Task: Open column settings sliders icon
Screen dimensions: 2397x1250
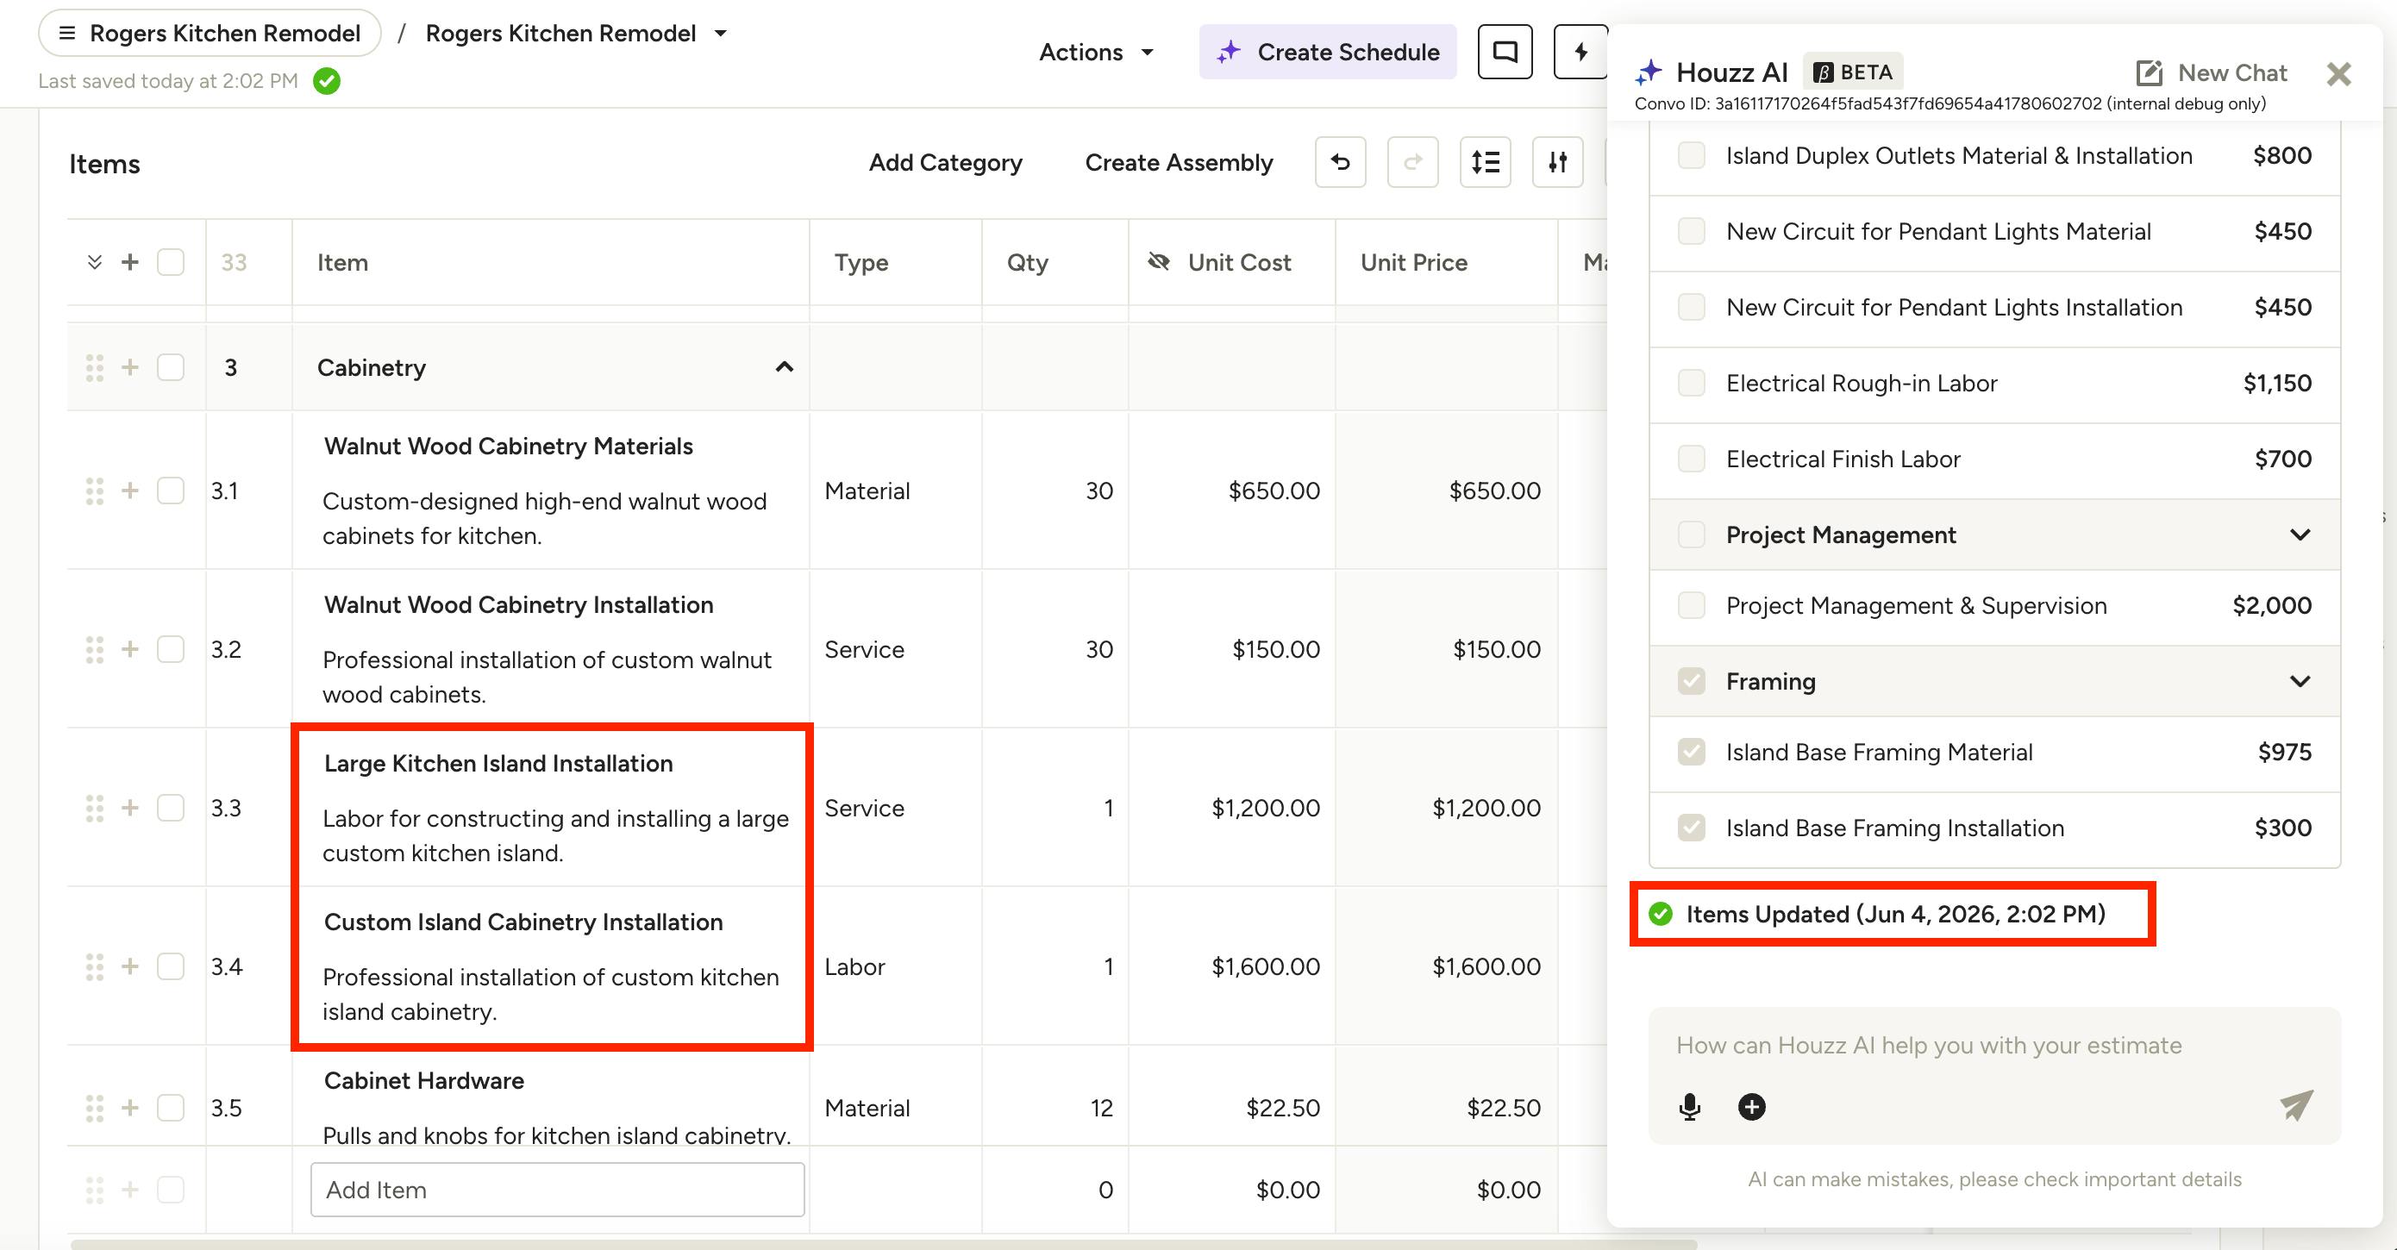Action: (x=1558, y=163)
